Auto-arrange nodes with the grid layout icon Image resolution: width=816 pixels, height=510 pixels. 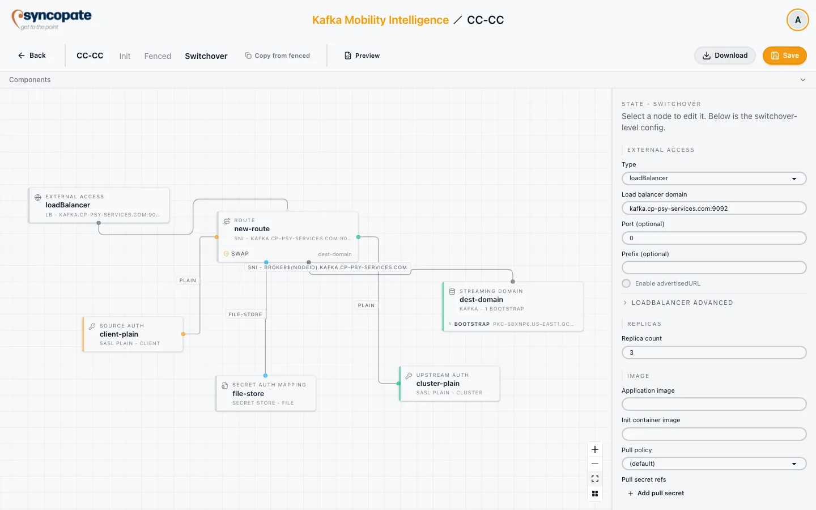(x=595, y=494)
